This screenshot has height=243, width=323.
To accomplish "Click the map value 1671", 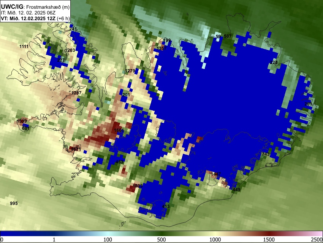I will [x=76, y=149].
